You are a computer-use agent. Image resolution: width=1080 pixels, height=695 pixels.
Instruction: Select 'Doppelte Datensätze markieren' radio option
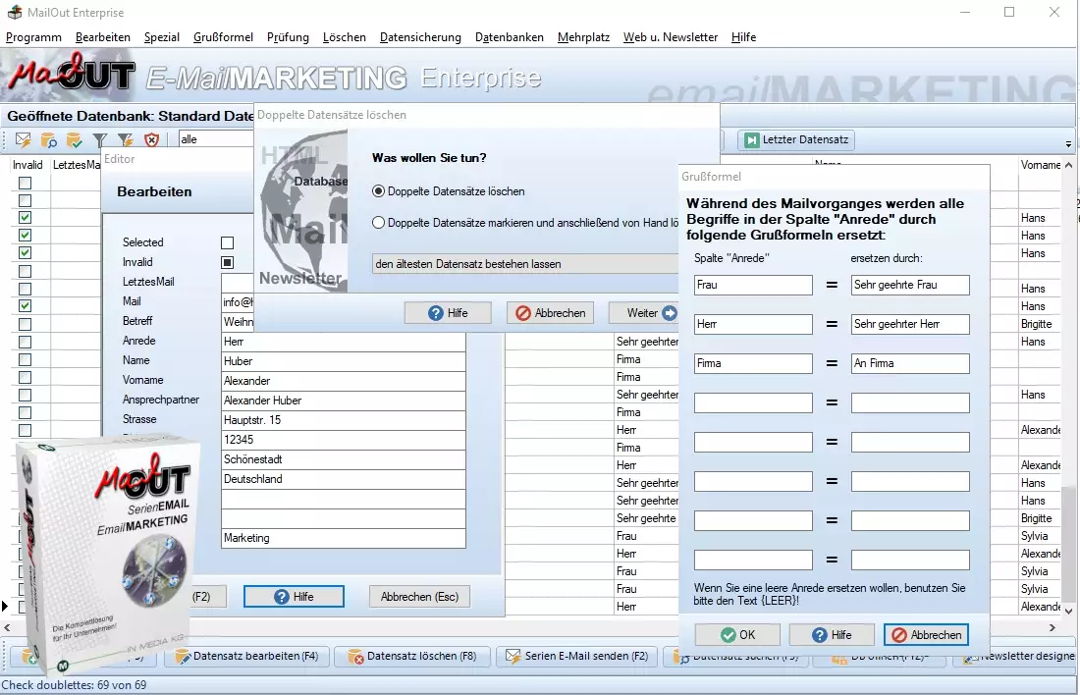[x=378, y=223]
